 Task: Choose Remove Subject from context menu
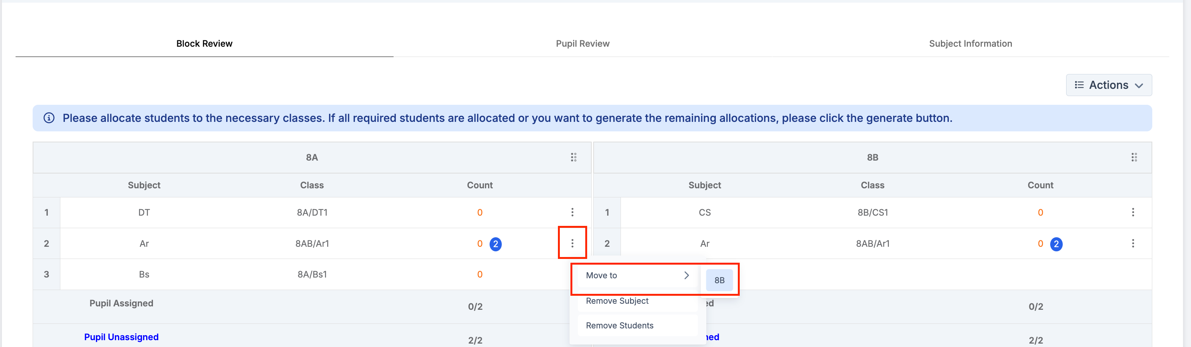point(617,301)
